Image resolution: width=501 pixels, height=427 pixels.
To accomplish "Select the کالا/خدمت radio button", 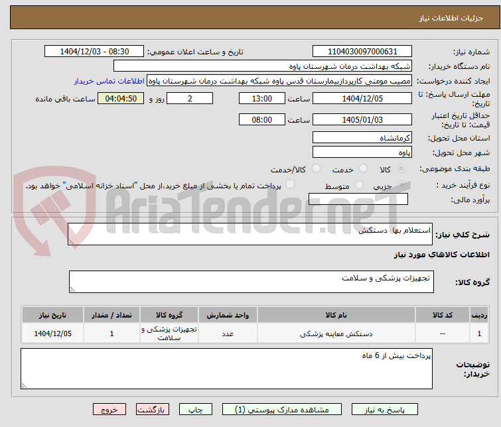I will point(316,168).
